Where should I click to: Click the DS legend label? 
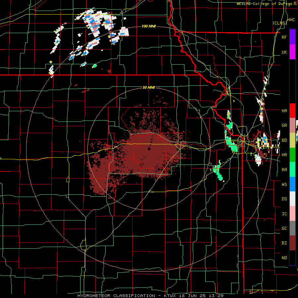click(284, 199)
